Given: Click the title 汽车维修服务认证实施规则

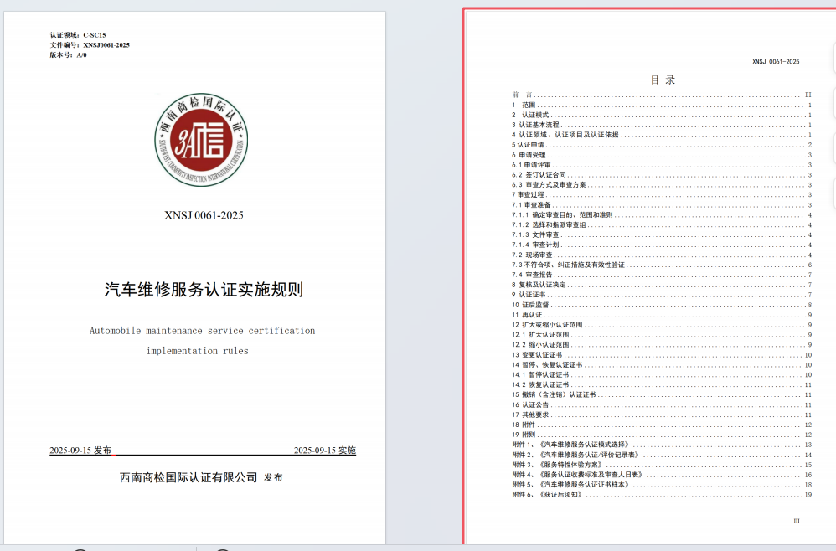Looking at the screenshot, I should click(204, 291).
